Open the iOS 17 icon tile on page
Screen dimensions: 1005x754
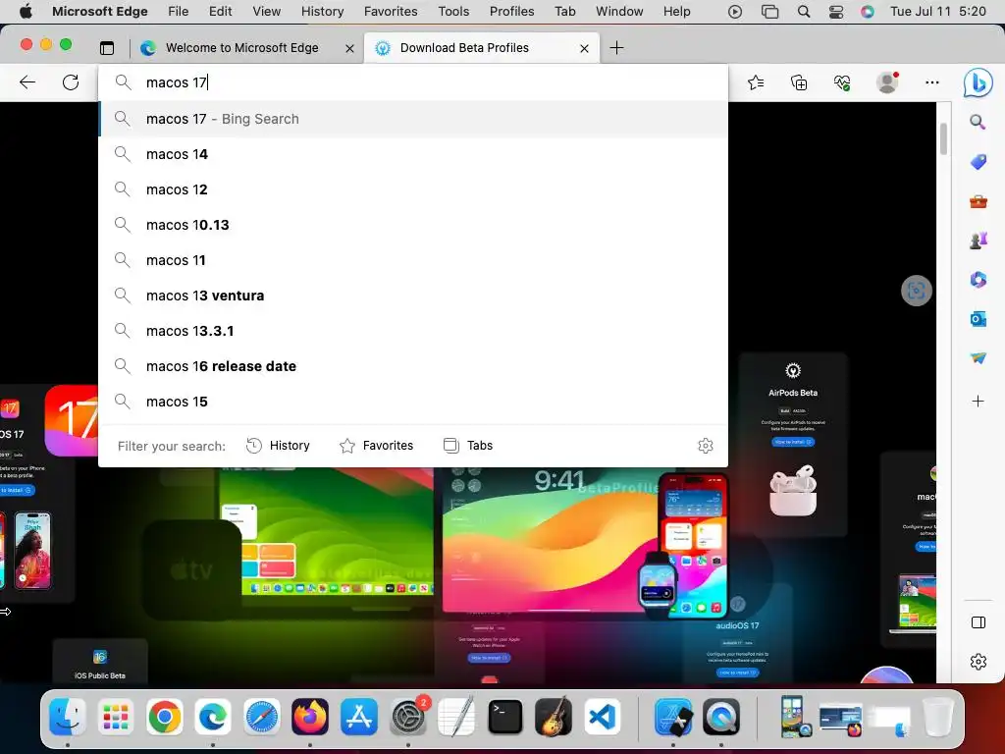pyautogui.click(x=72, y=420)
